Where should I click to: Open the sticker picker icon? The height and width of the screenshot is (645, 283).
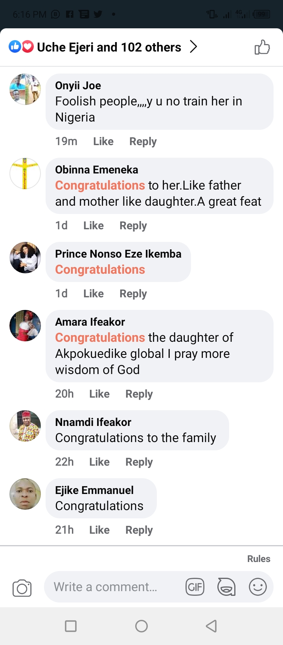(x=226, y=587)
